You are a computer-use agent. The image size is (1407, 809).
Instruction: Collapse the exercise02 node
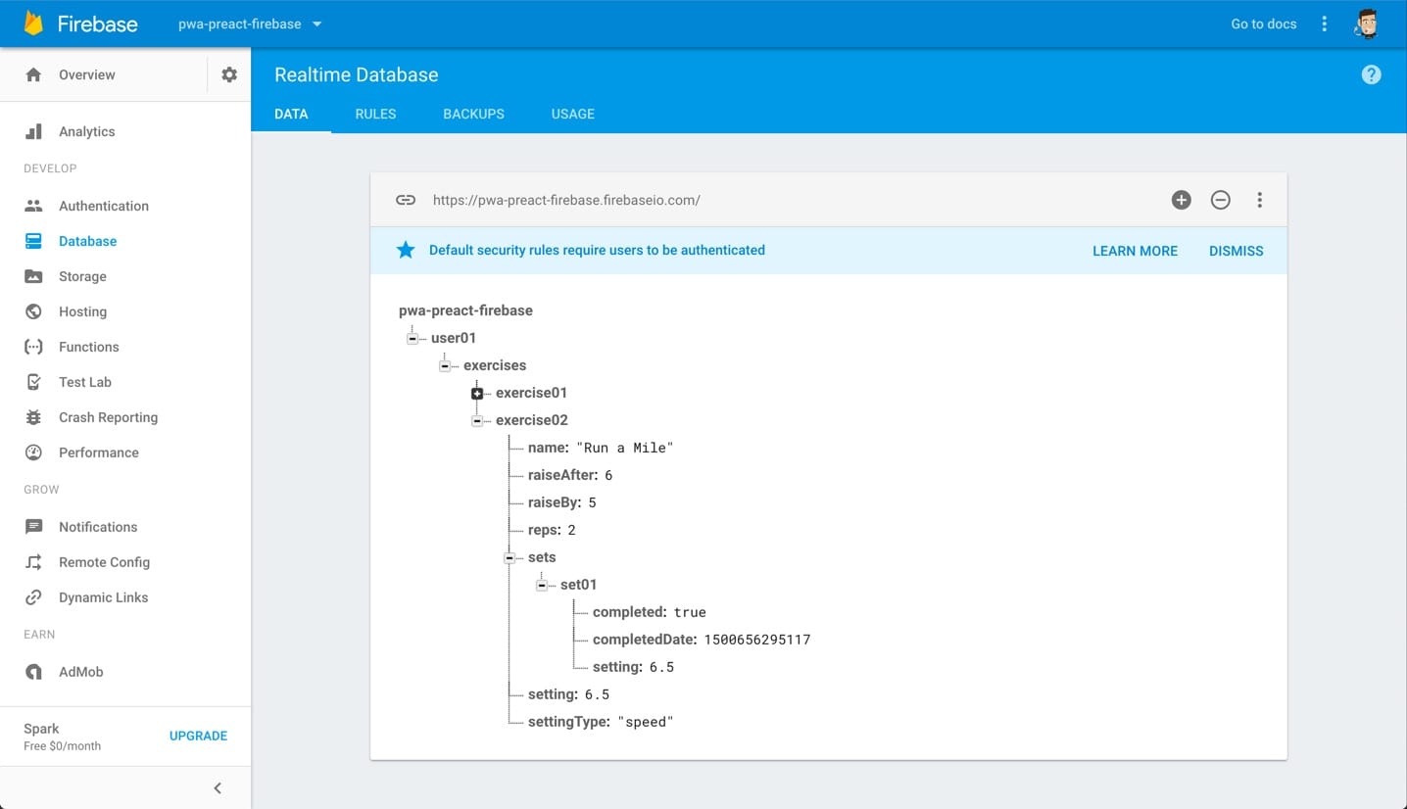[477, 420]
